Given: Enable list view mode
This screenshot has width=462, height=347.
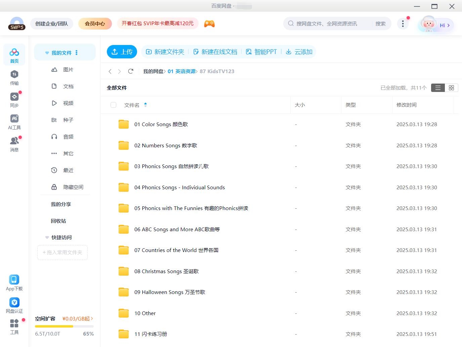Looking at the screenshot, I should pos(437,88).
